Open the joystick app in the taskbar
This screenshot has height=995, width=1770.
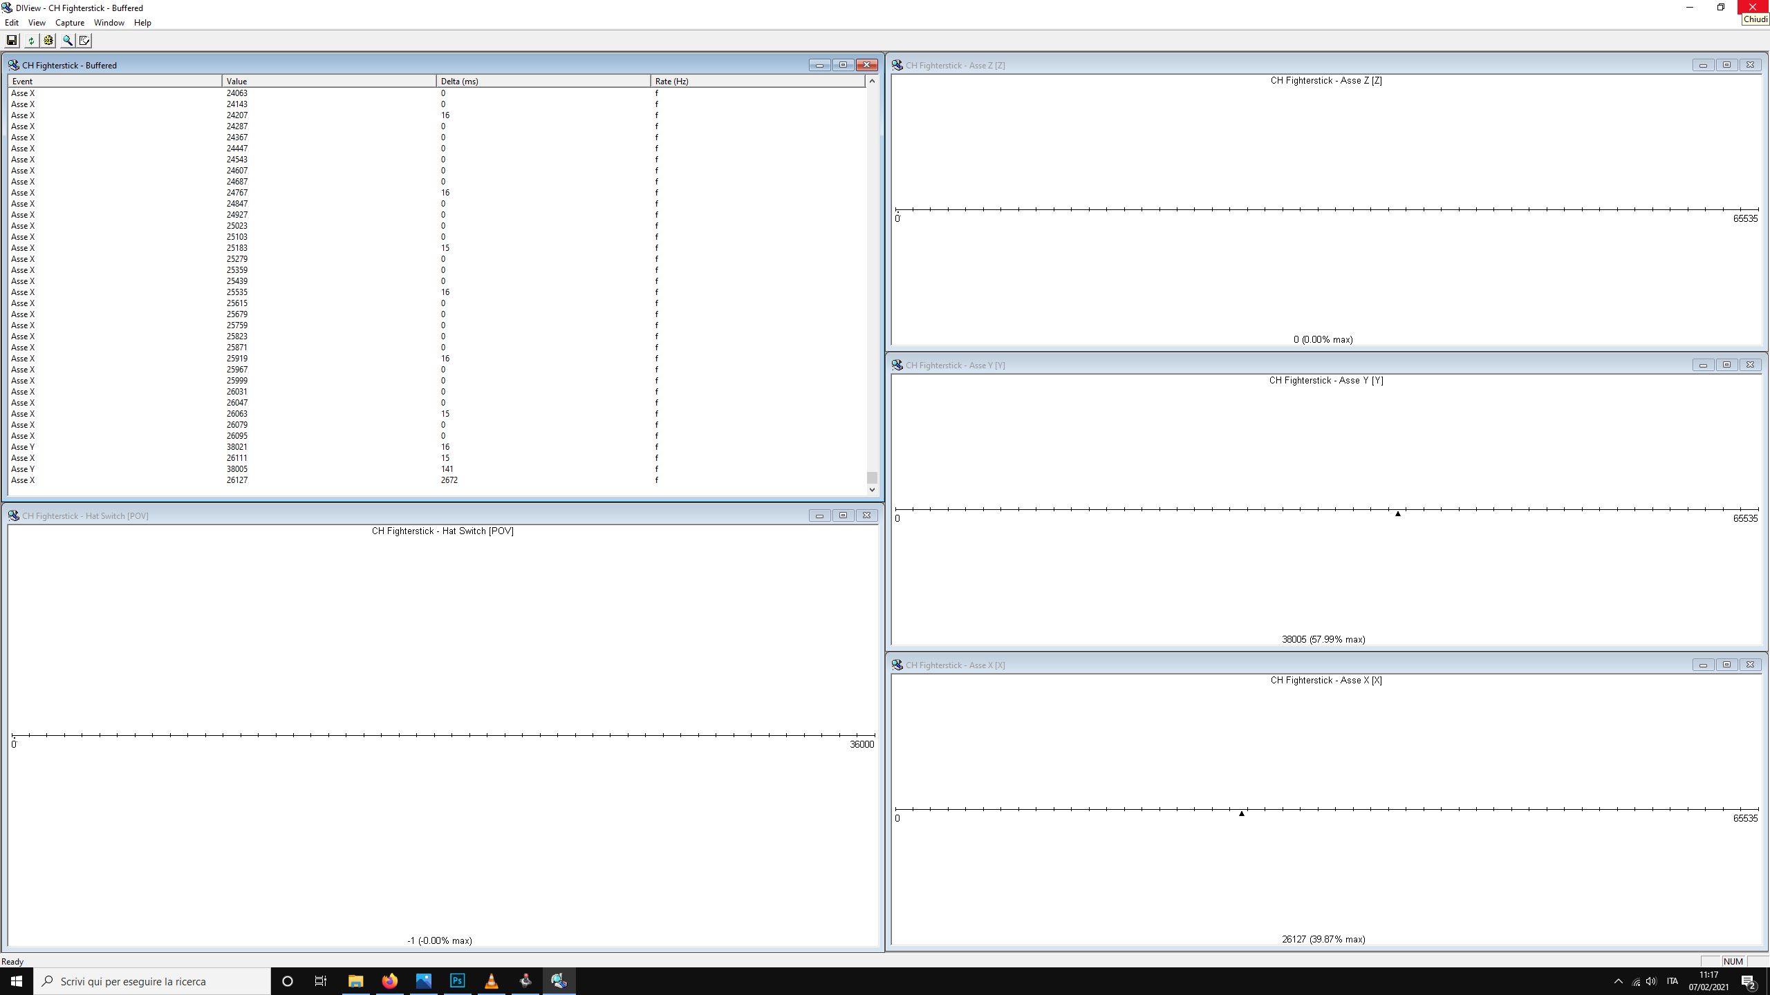pos(525,981)
